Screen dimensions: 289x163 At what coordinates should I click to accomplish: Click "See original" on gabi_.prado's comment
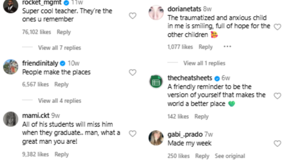pos(230,156)
